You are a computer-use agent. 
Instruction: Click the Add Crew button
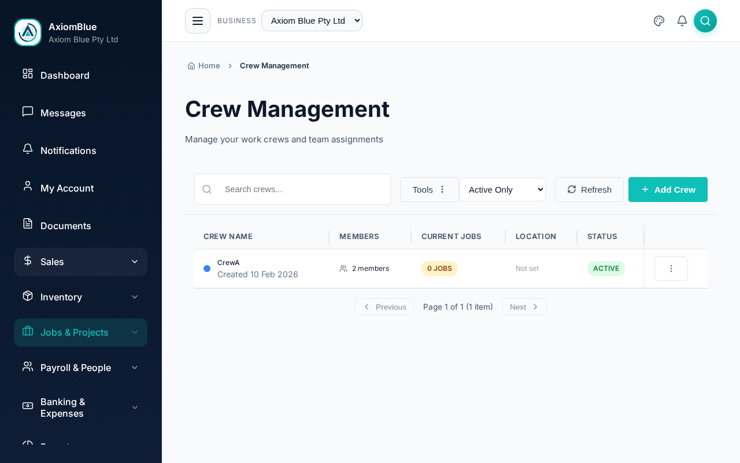(668, 189)
